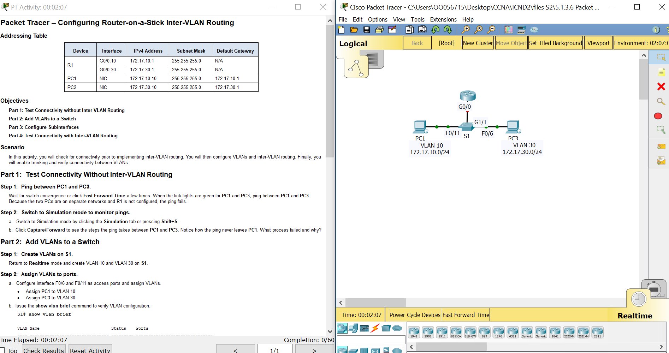Click the Save floppy disk icon
Image resolution: width=669 pixels, height=353 pixels.
pyautogui.click(x=367, y=30)
